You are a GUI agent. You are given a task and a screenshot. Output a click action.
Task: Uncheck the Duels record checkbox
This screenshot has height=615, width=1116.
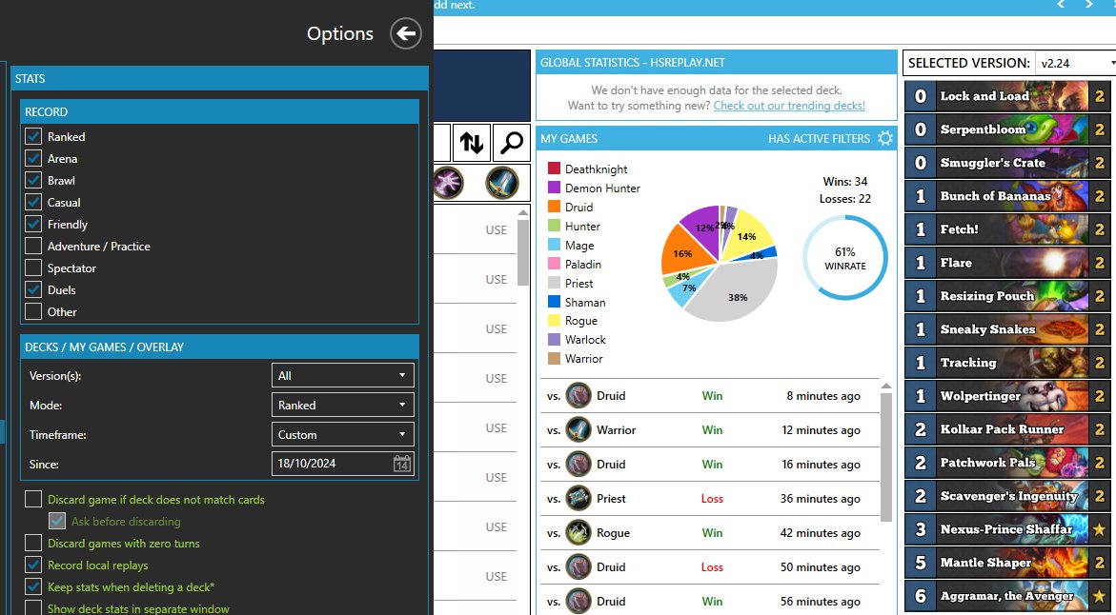point(33,290)
